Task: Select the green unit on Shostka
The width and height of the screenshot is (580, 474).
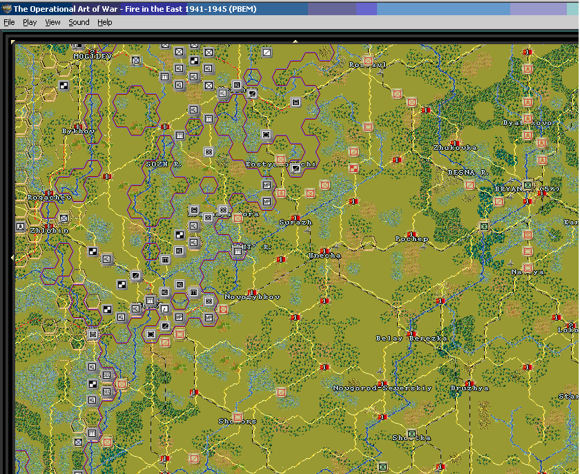Action: pos(412,434)
